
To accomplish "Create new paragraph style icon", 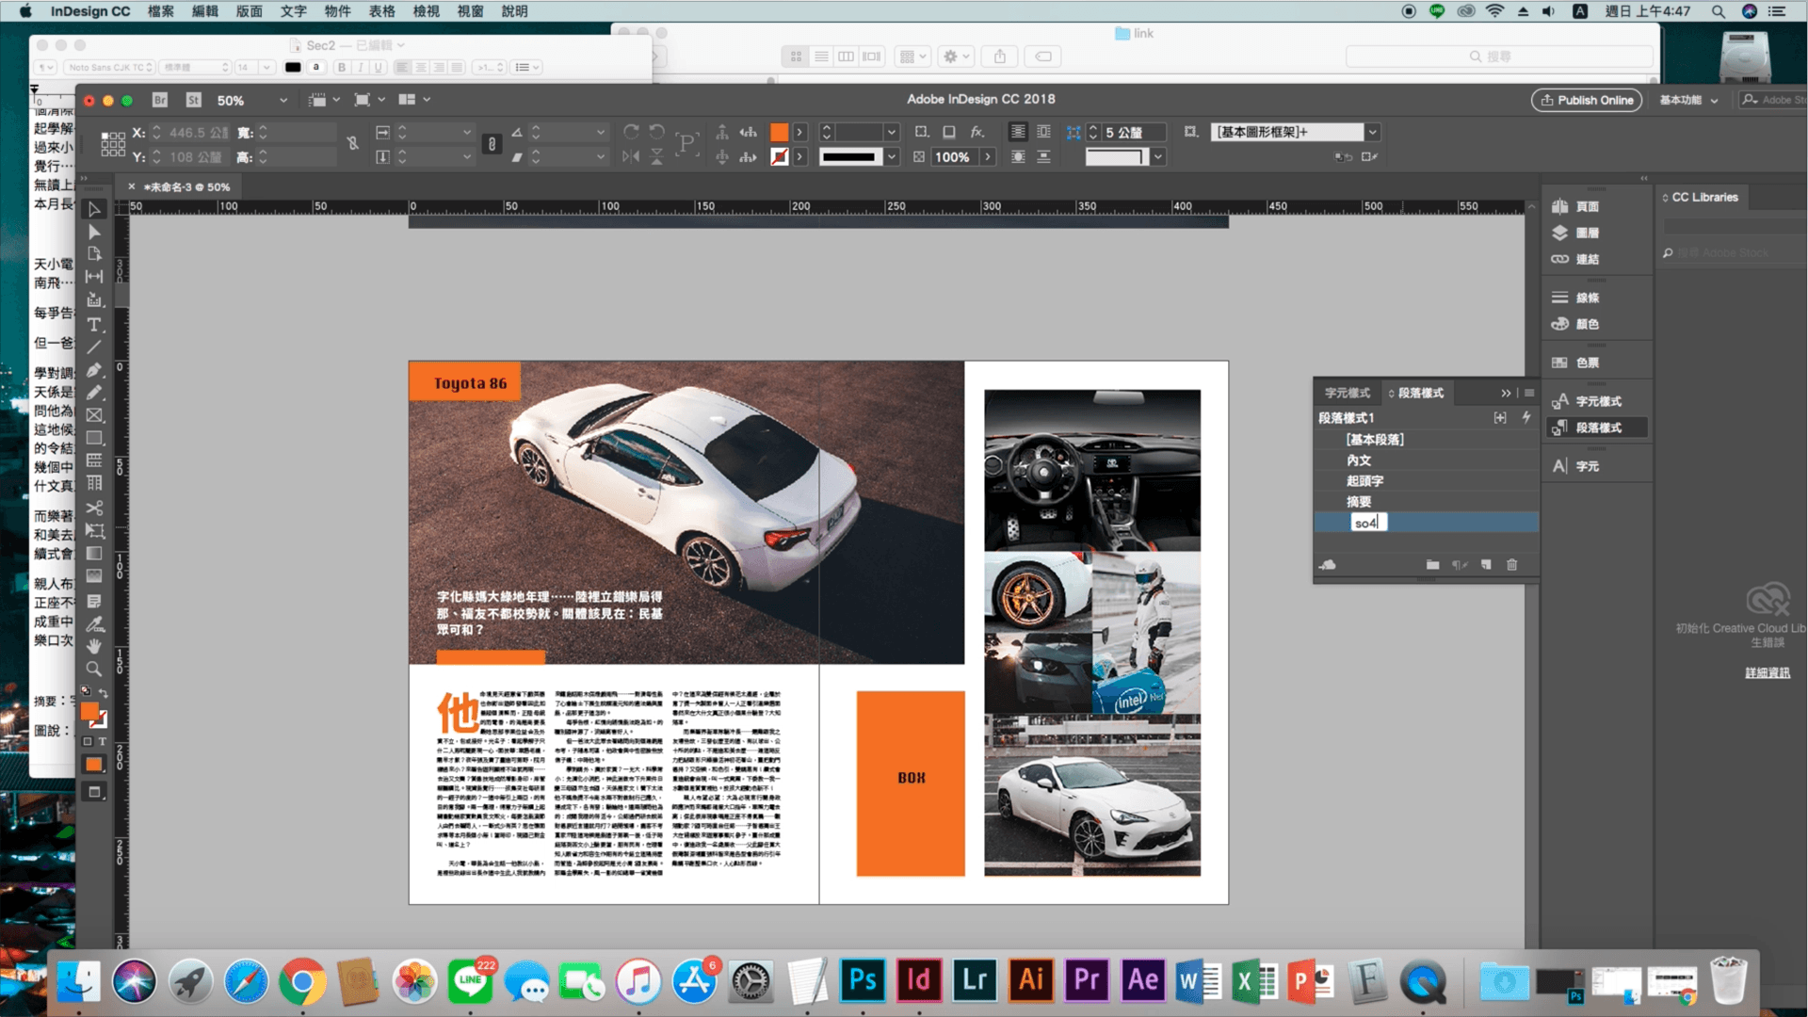I will point(1486,565).
